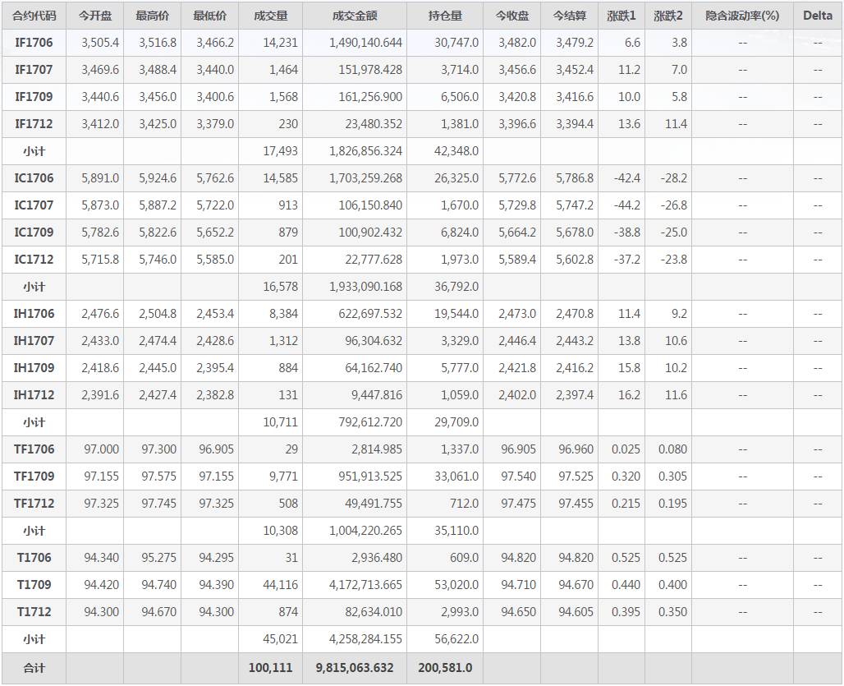Click the 成交金额 column header

tap(354, 16)
